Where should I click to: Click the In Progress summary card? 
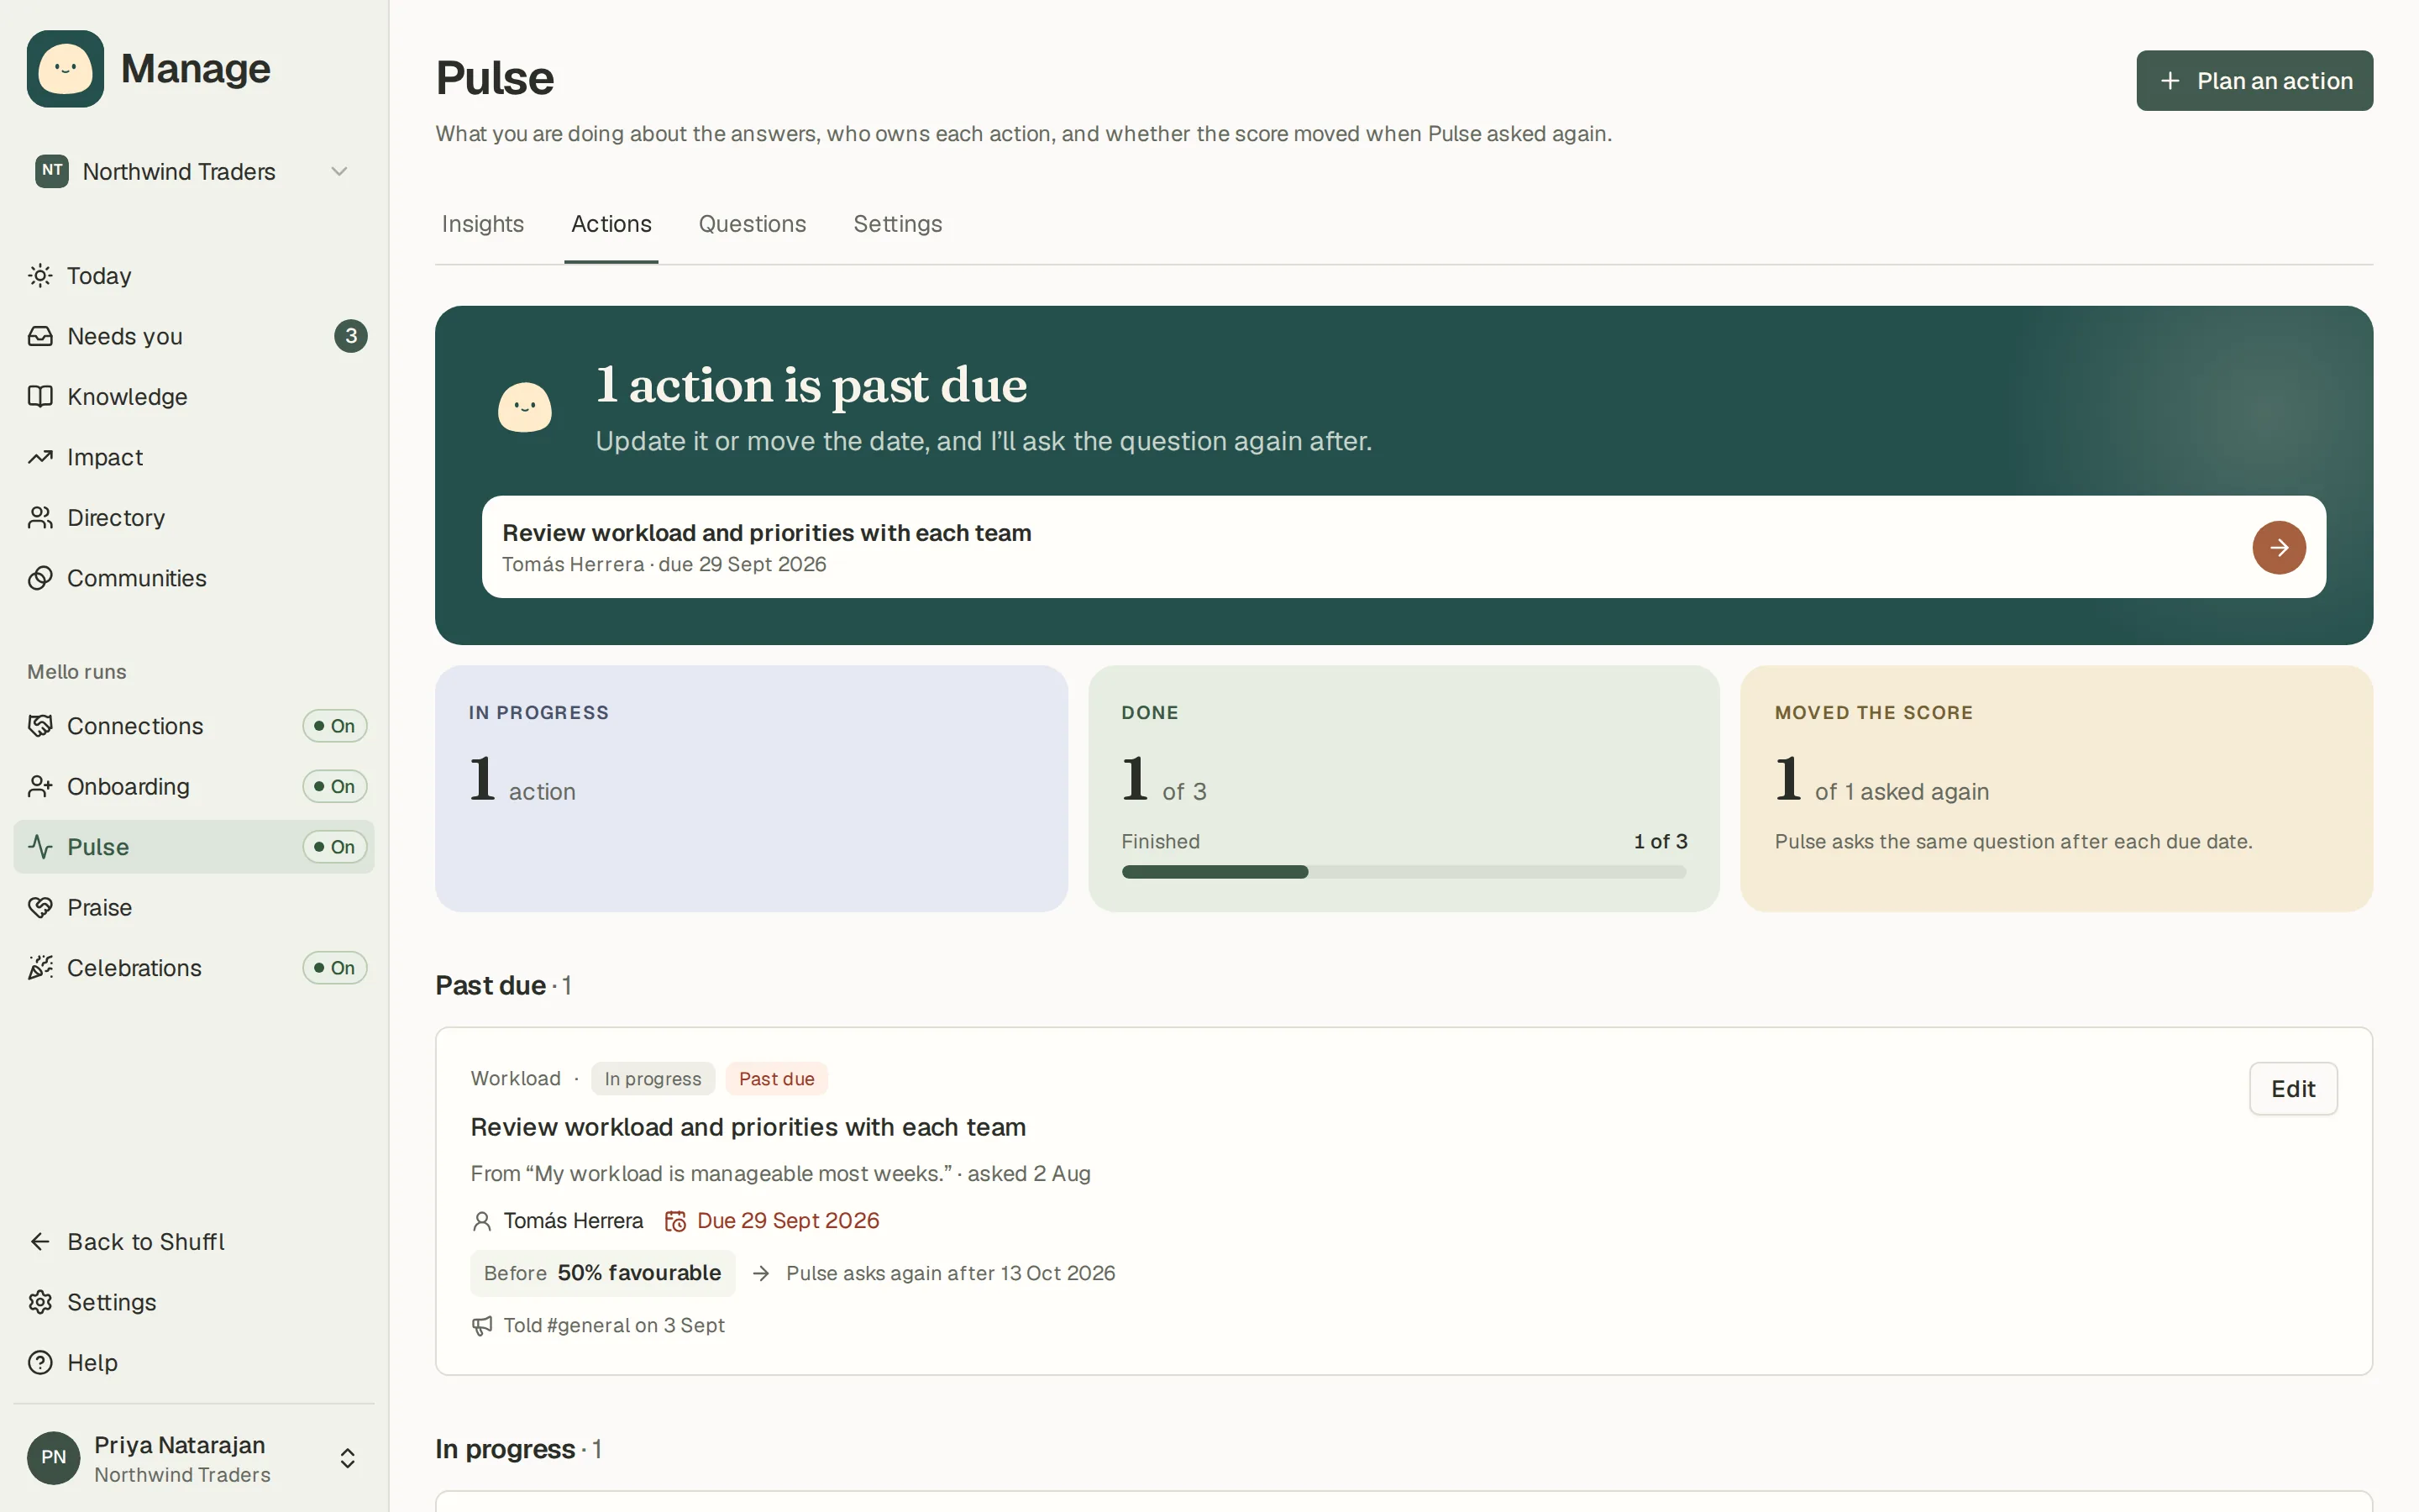(x=751, y=789)
